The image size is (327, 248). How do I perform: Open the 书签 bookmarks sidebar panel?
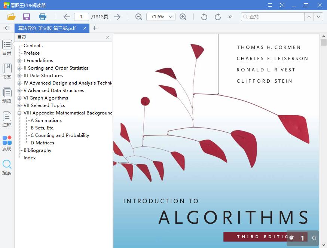7,71
